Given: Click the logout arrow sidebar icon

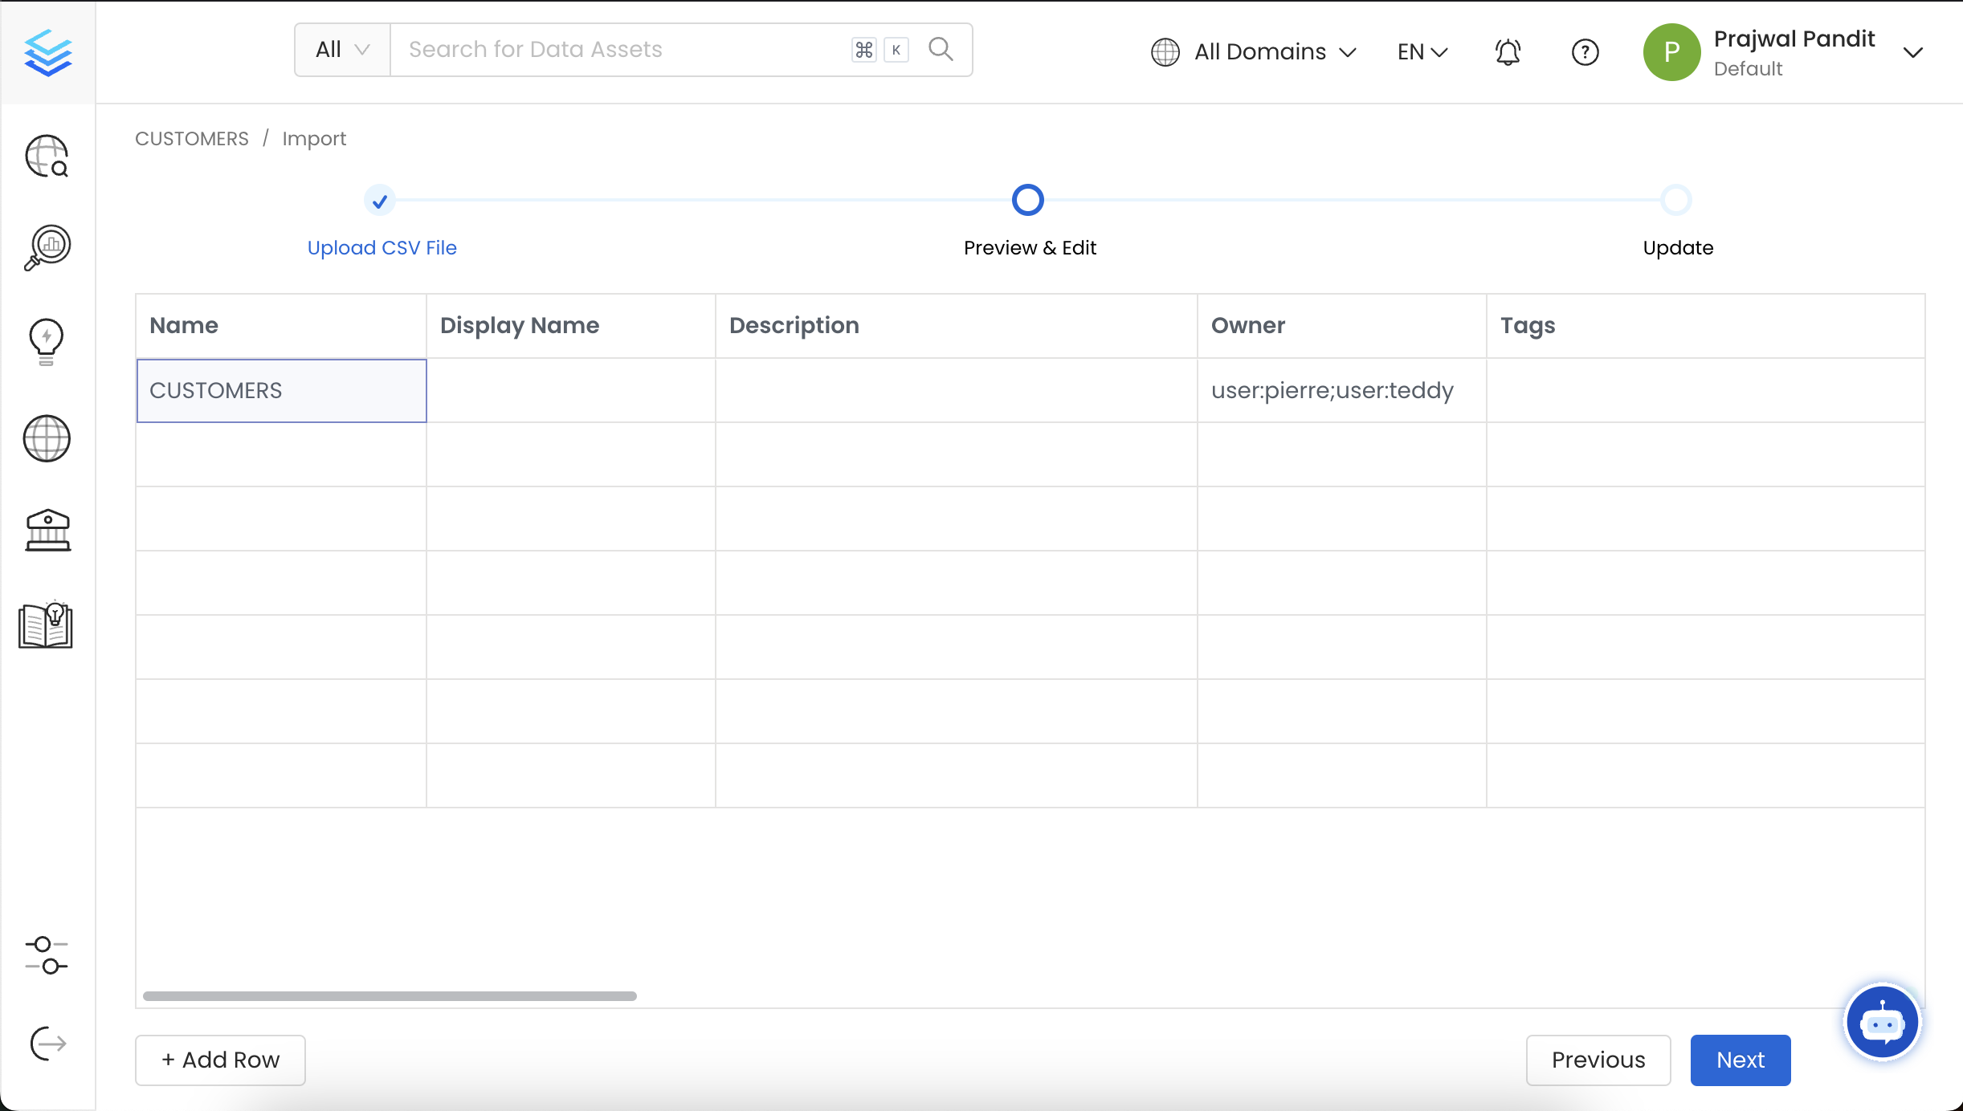Looking at the screenshot, I should tap(47, 1044).
